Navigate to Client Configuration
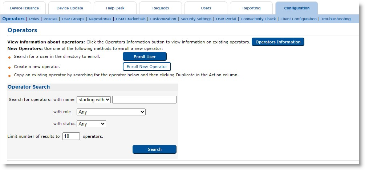Screen dimensions: 365x170 299,19
